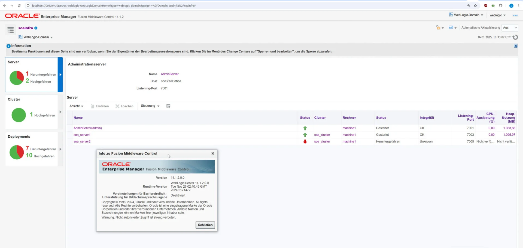Expand the Cluster summary card arrow
523x248 pixels.
60,112
